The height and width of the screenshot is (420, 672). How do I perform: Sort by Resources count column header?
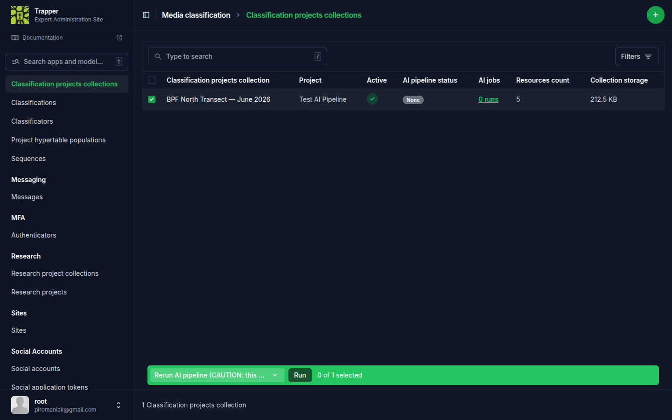[543, 80]
